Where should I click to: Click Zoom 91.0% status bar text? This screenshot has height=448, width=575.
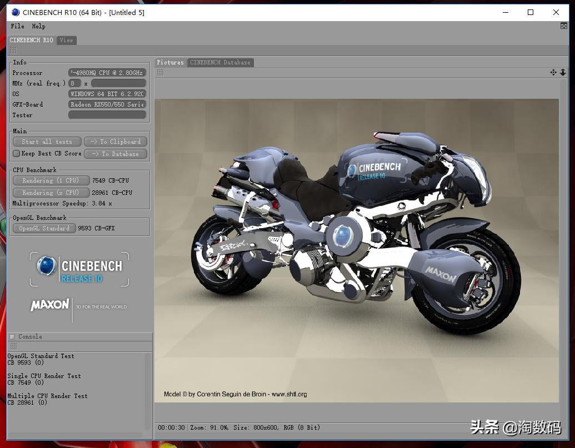(209, 427)
